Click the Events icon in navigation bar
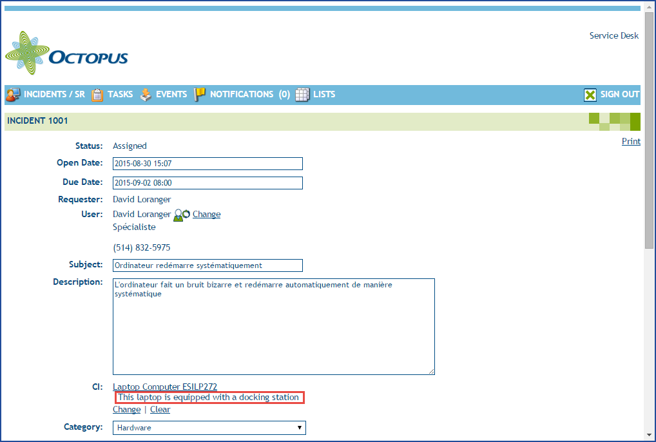 pos(146,95)
